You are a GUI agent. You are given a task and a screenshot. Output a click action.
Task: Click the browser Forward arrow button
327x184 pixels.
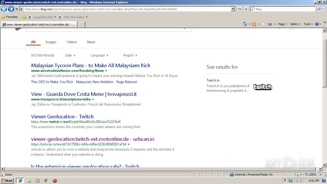tap(11, 9)
